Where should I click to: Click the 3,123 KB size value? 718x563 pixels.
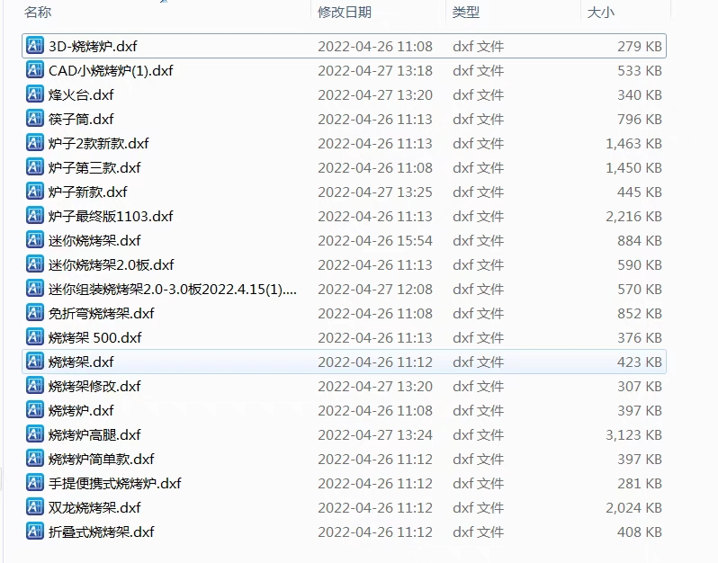tap(633, 434)
